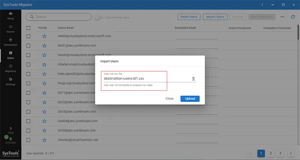
Task: Star priority for QA55@abc.yumbiryani.com
Action: (44, 130)
